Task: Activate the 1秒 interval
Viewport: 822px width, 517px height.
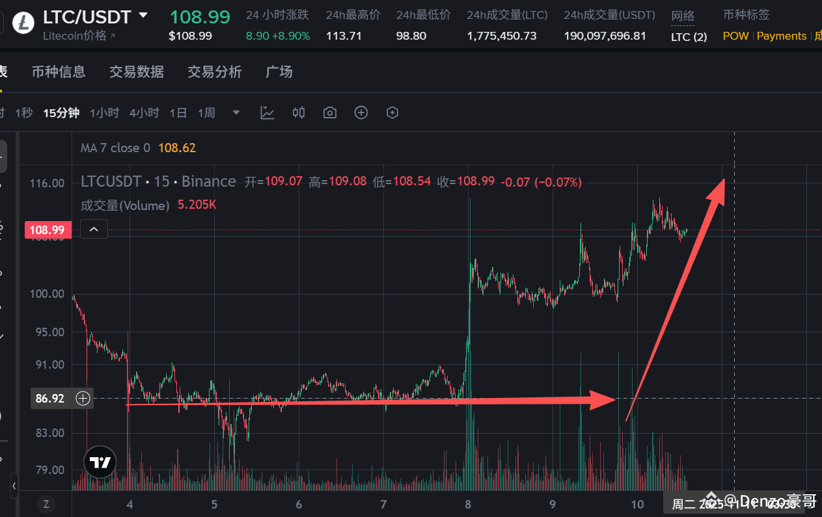Action: (23, 113)
